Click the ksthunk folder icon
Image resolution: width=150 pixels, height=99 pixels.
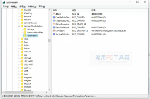pos(22,16)
